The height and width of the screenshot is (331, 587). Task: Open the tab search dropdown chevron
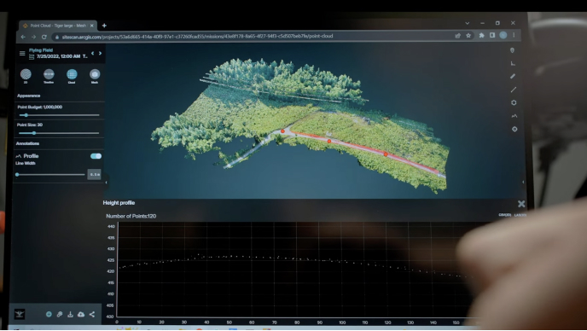468,23
